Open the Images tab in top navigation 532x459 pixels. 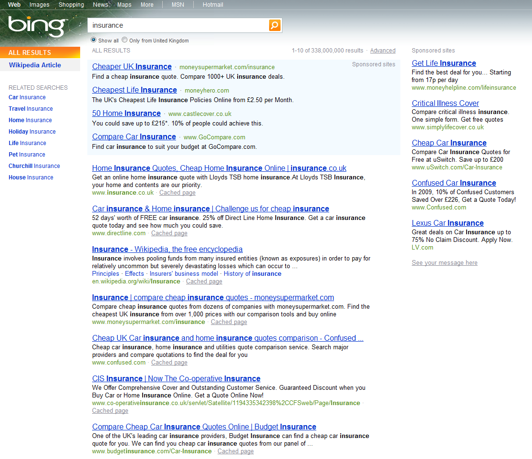click(39, 5)
